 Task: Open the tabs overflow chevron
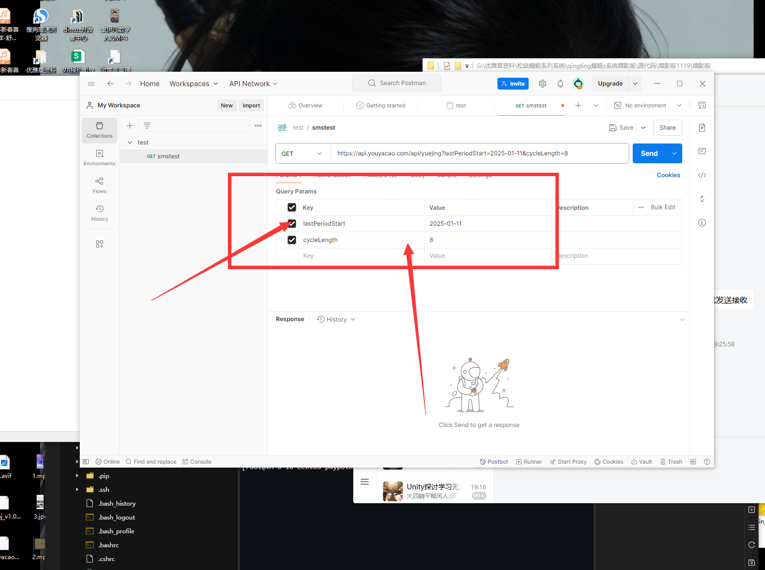coord(596,105)
